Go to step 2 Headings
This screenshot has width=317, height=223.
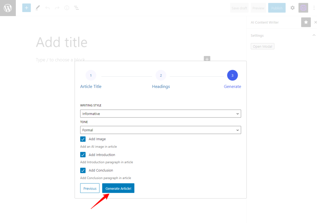pos(161,75)
